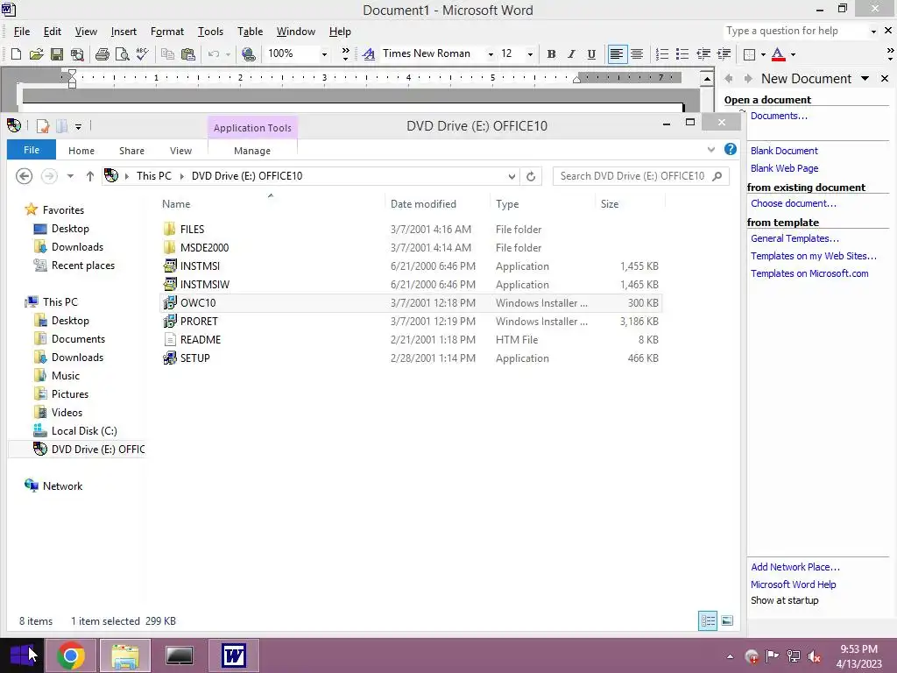Click the Refresh button in Explorer
The height and width of the screenshot is (673, 897).
tap(531, 176)
